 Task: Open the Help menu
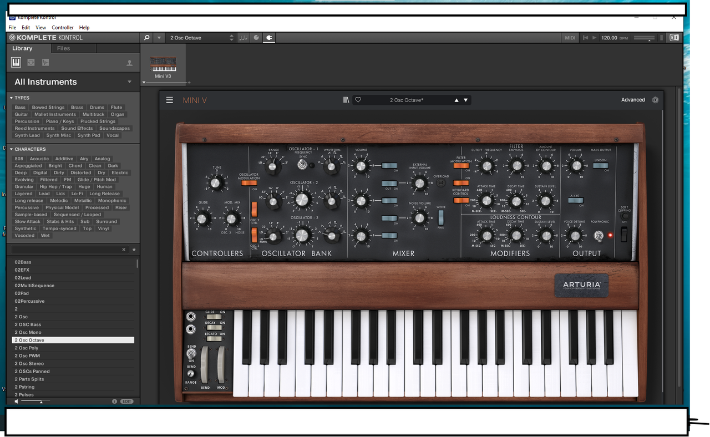coord(84,27)
